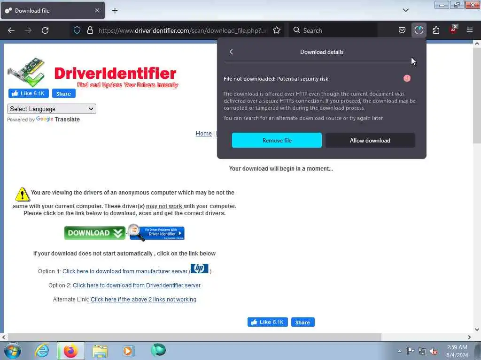Click the Allow download button
This screenshot has width=481, height=360.
pos(370,140)
